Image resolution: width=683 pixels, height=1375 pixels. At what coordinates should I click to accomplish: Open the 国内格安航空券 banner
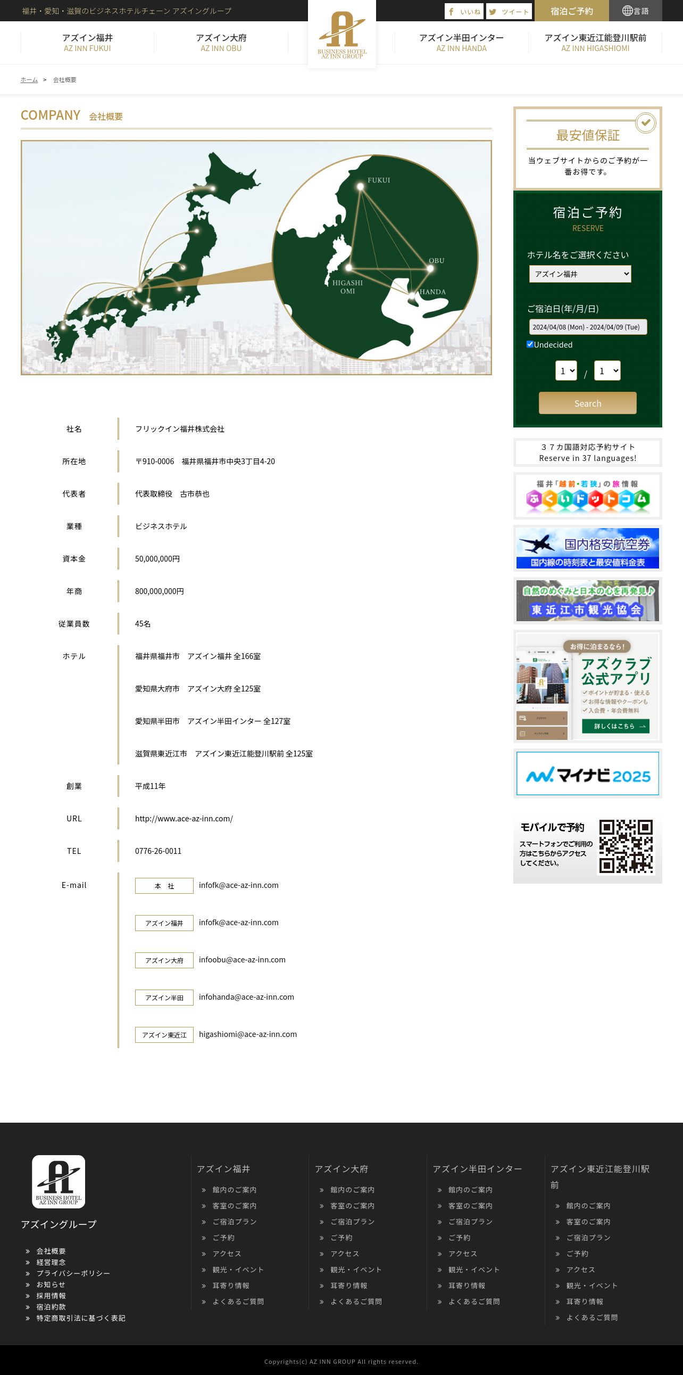point(588,548)
